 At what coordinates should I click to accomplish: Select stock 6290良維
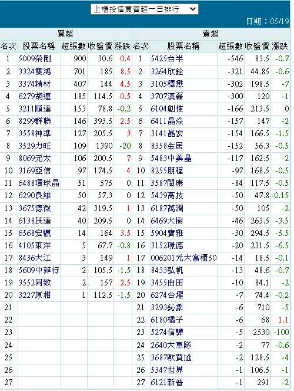[x=35, y=196]
